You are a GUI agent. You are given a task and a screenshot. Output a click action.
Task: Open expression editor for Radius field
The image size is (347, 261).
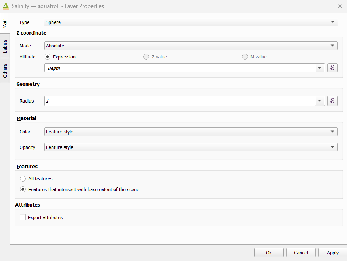coord(332,101)
